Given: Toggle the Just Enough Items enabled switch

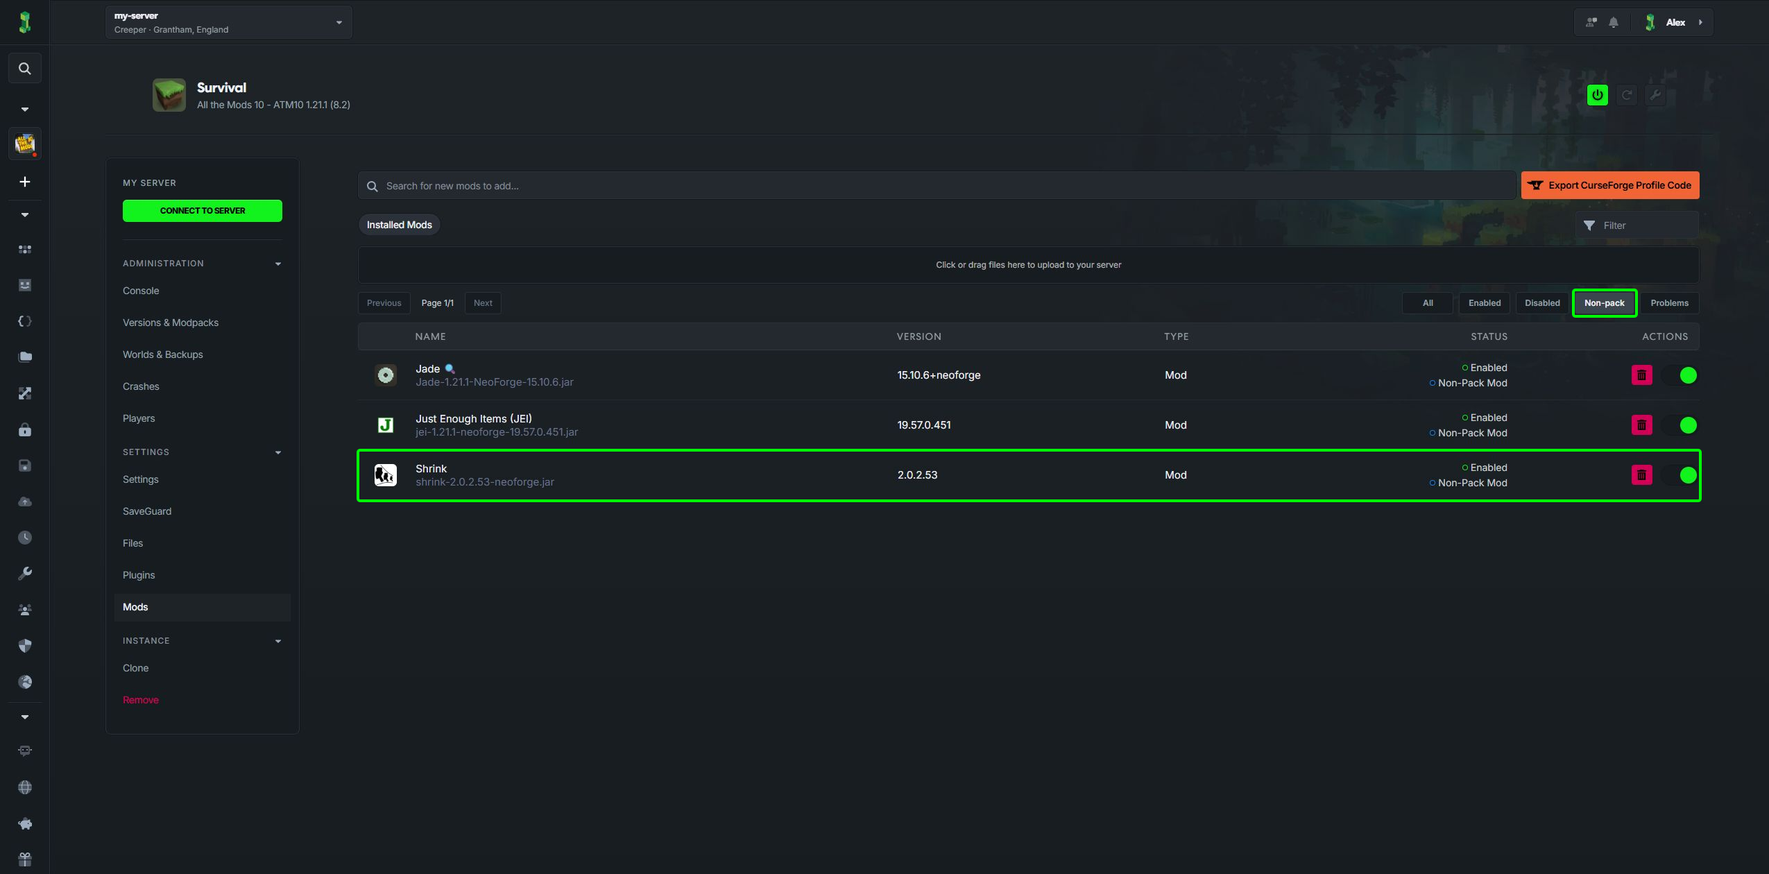Looking at the screenshot, I should (x=1679, y=425).
